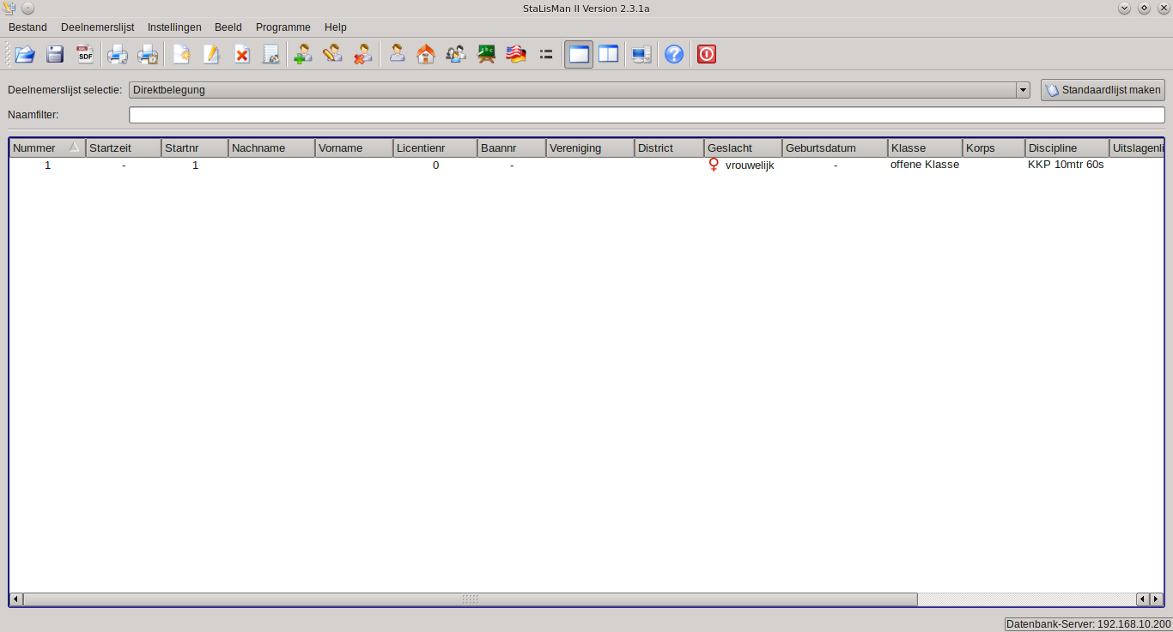Click the language flags icon
Viewport: 1173px width, 632px height.
click(515, 55)
